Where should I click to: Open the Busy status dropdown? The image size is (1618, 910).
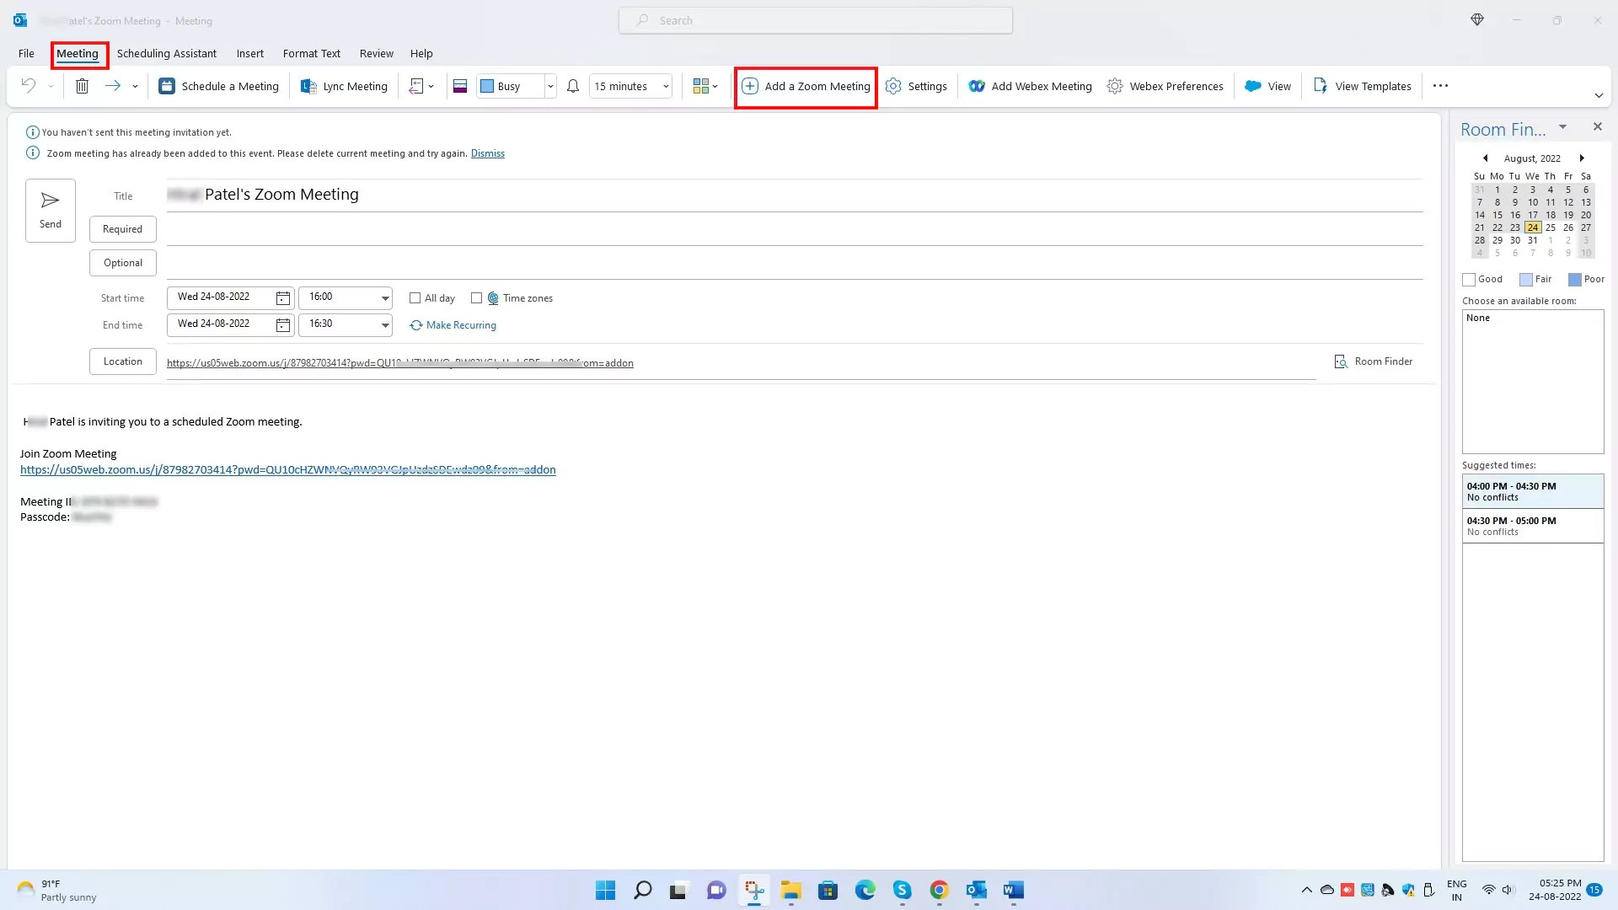click(x=550, y=86)
